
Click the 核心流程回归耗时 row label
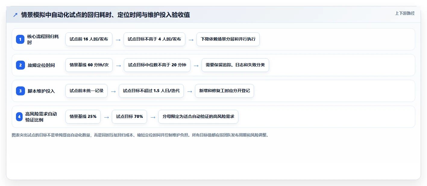pos(43,39)
